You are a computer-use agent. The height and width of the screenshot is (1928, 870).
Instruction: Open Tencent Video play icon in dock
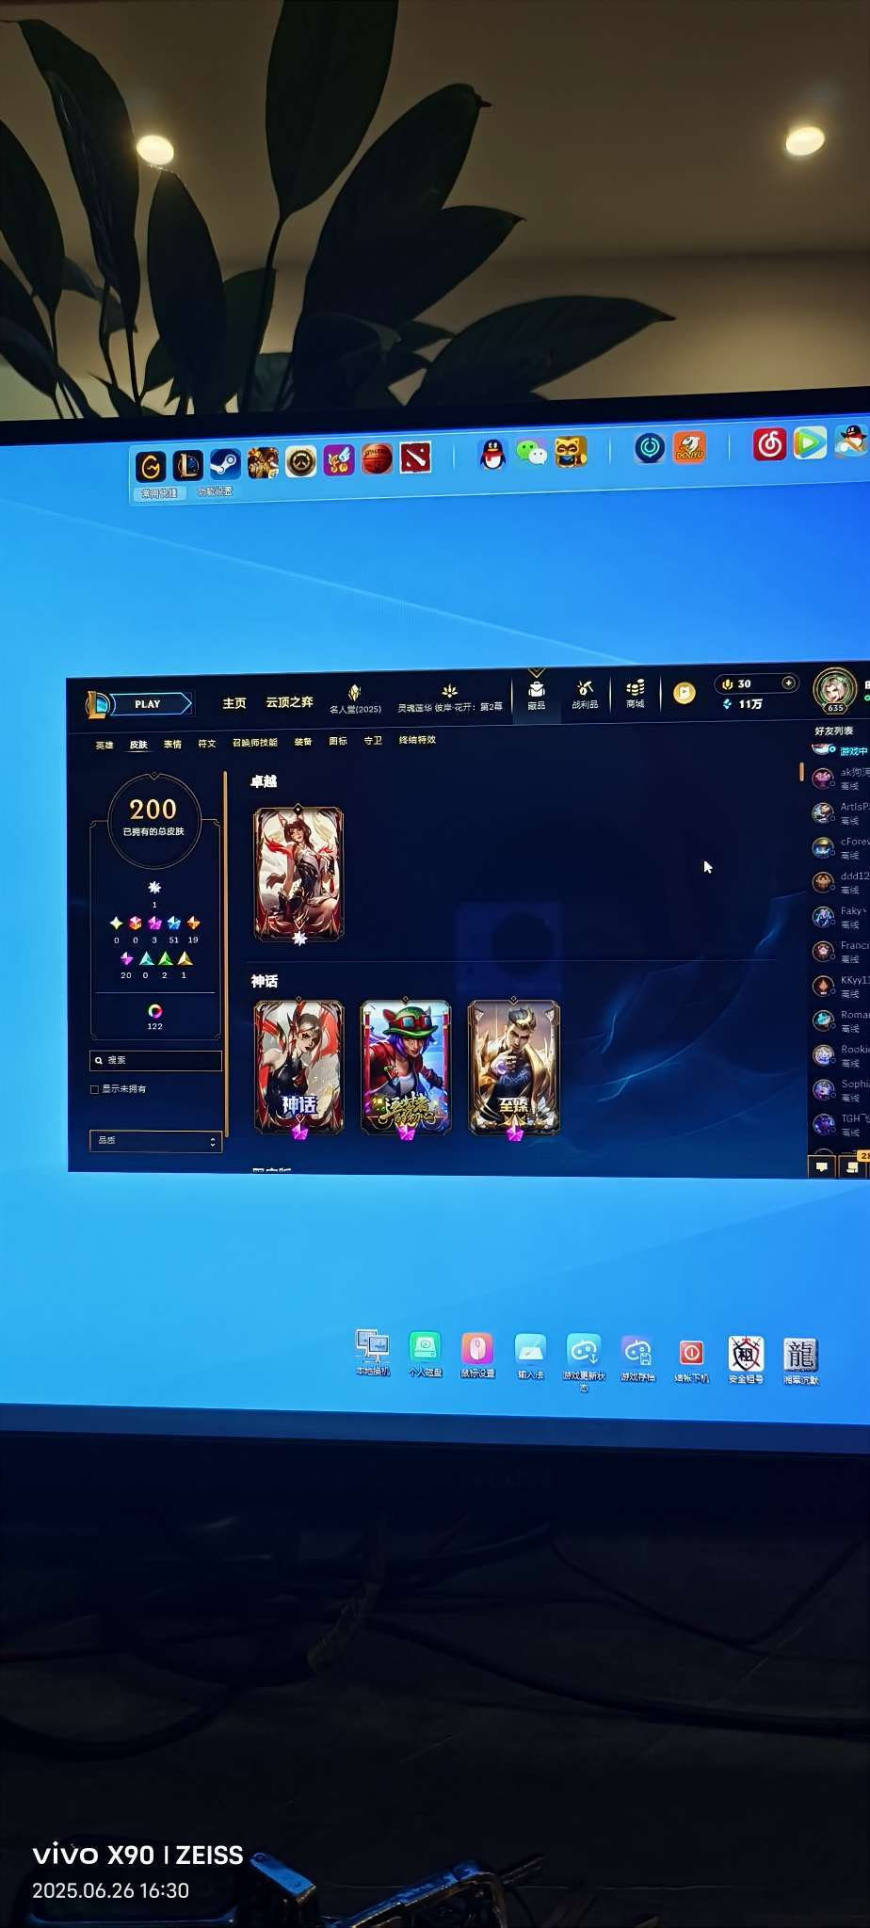810,442
